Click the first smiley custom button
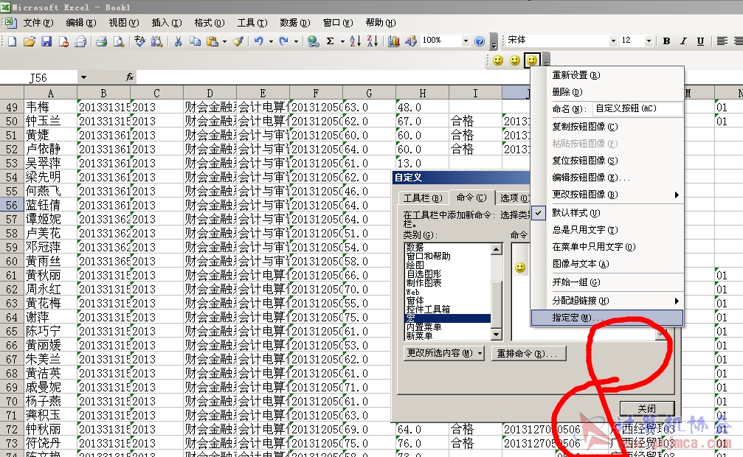Screen dimensions: 743x457 pos(497,60)
